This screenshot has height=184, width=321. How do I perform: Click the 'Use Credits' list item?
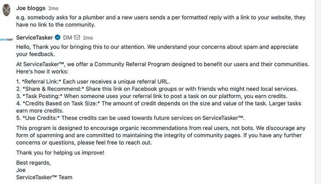130,118
